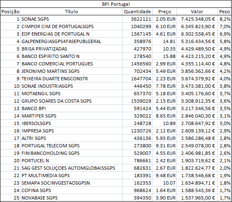Click weight 3,5% in Banco BPI row

(x=225, y=108)
